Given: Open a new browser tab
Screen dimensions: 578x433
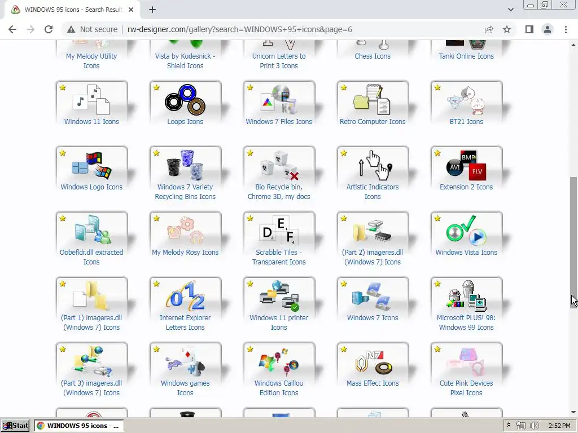Looking at the screenshot, I should click(x=152, y=10).
